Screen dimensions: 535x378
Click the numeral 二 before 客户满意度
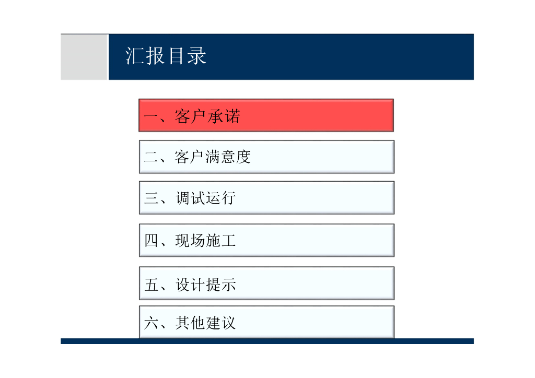[151, 157]
